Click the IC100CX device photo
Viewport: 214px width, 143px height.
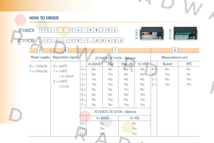pos(152,34)
